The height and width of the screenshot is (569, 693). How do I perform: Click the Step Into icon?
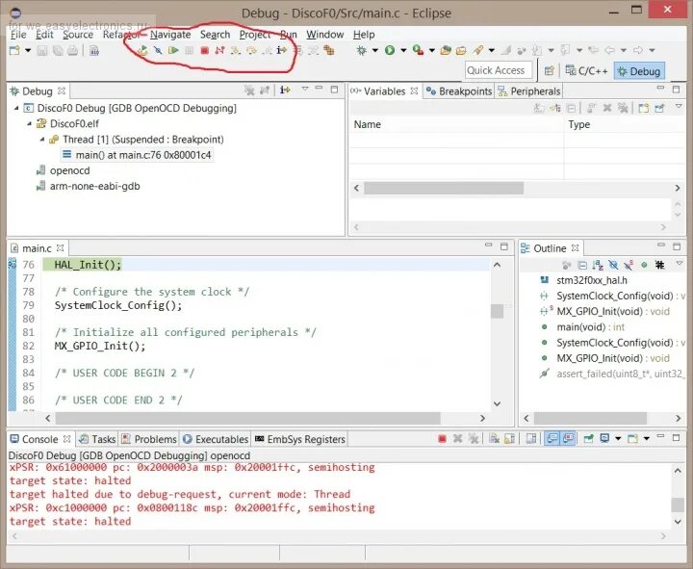point(236,50)
